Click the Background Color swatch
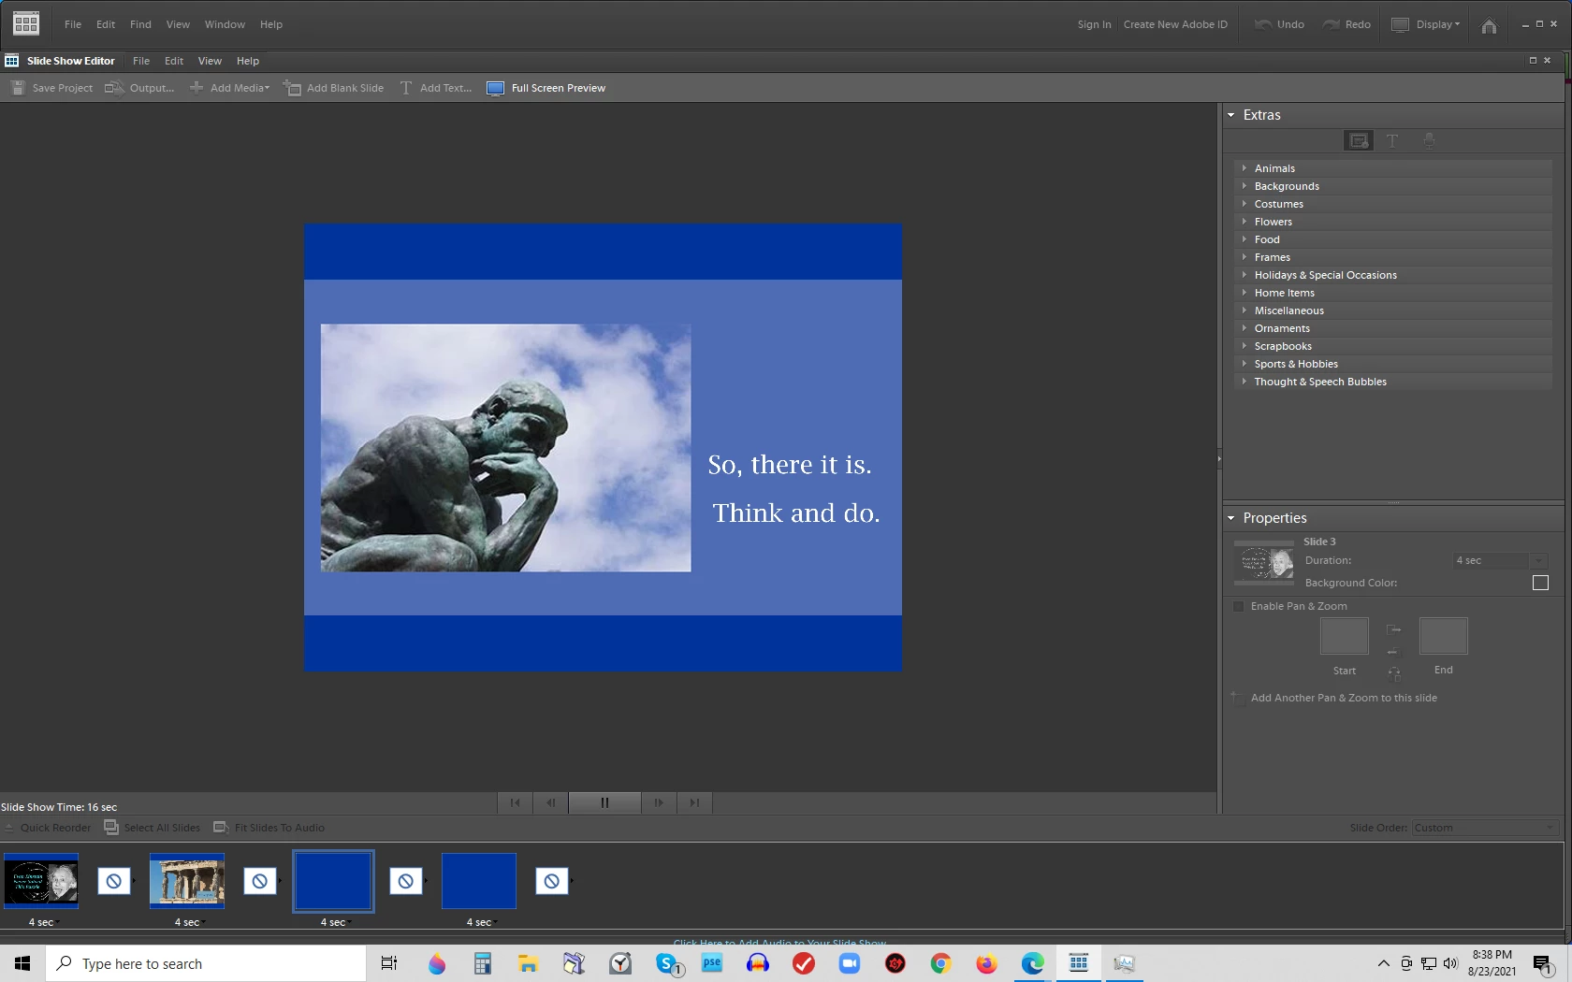1572x982 pixels. [1540, 583]
